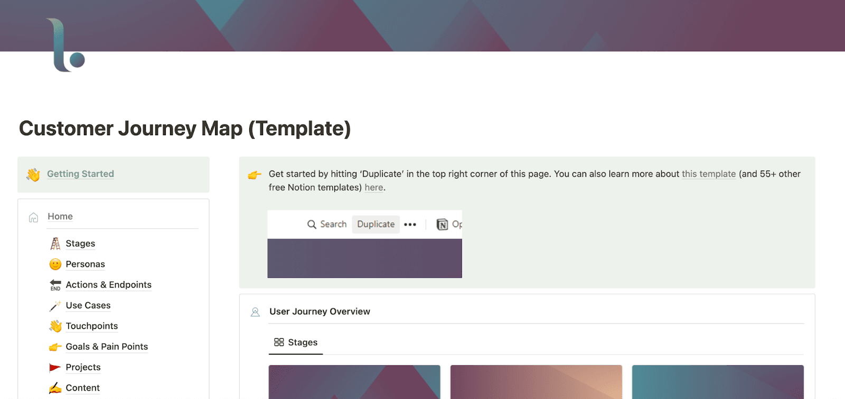The width and height of the screenshot is (845, 399).
Task: Click the ladder icon beside Stages
Action: point(55,243)
